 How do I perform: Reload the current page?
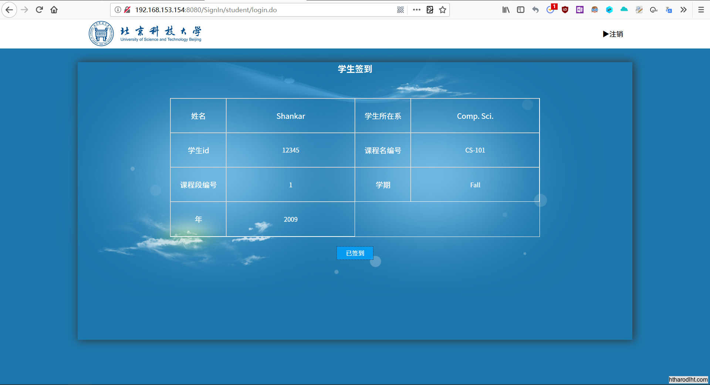pyautogui.click(x=39, y=10)
